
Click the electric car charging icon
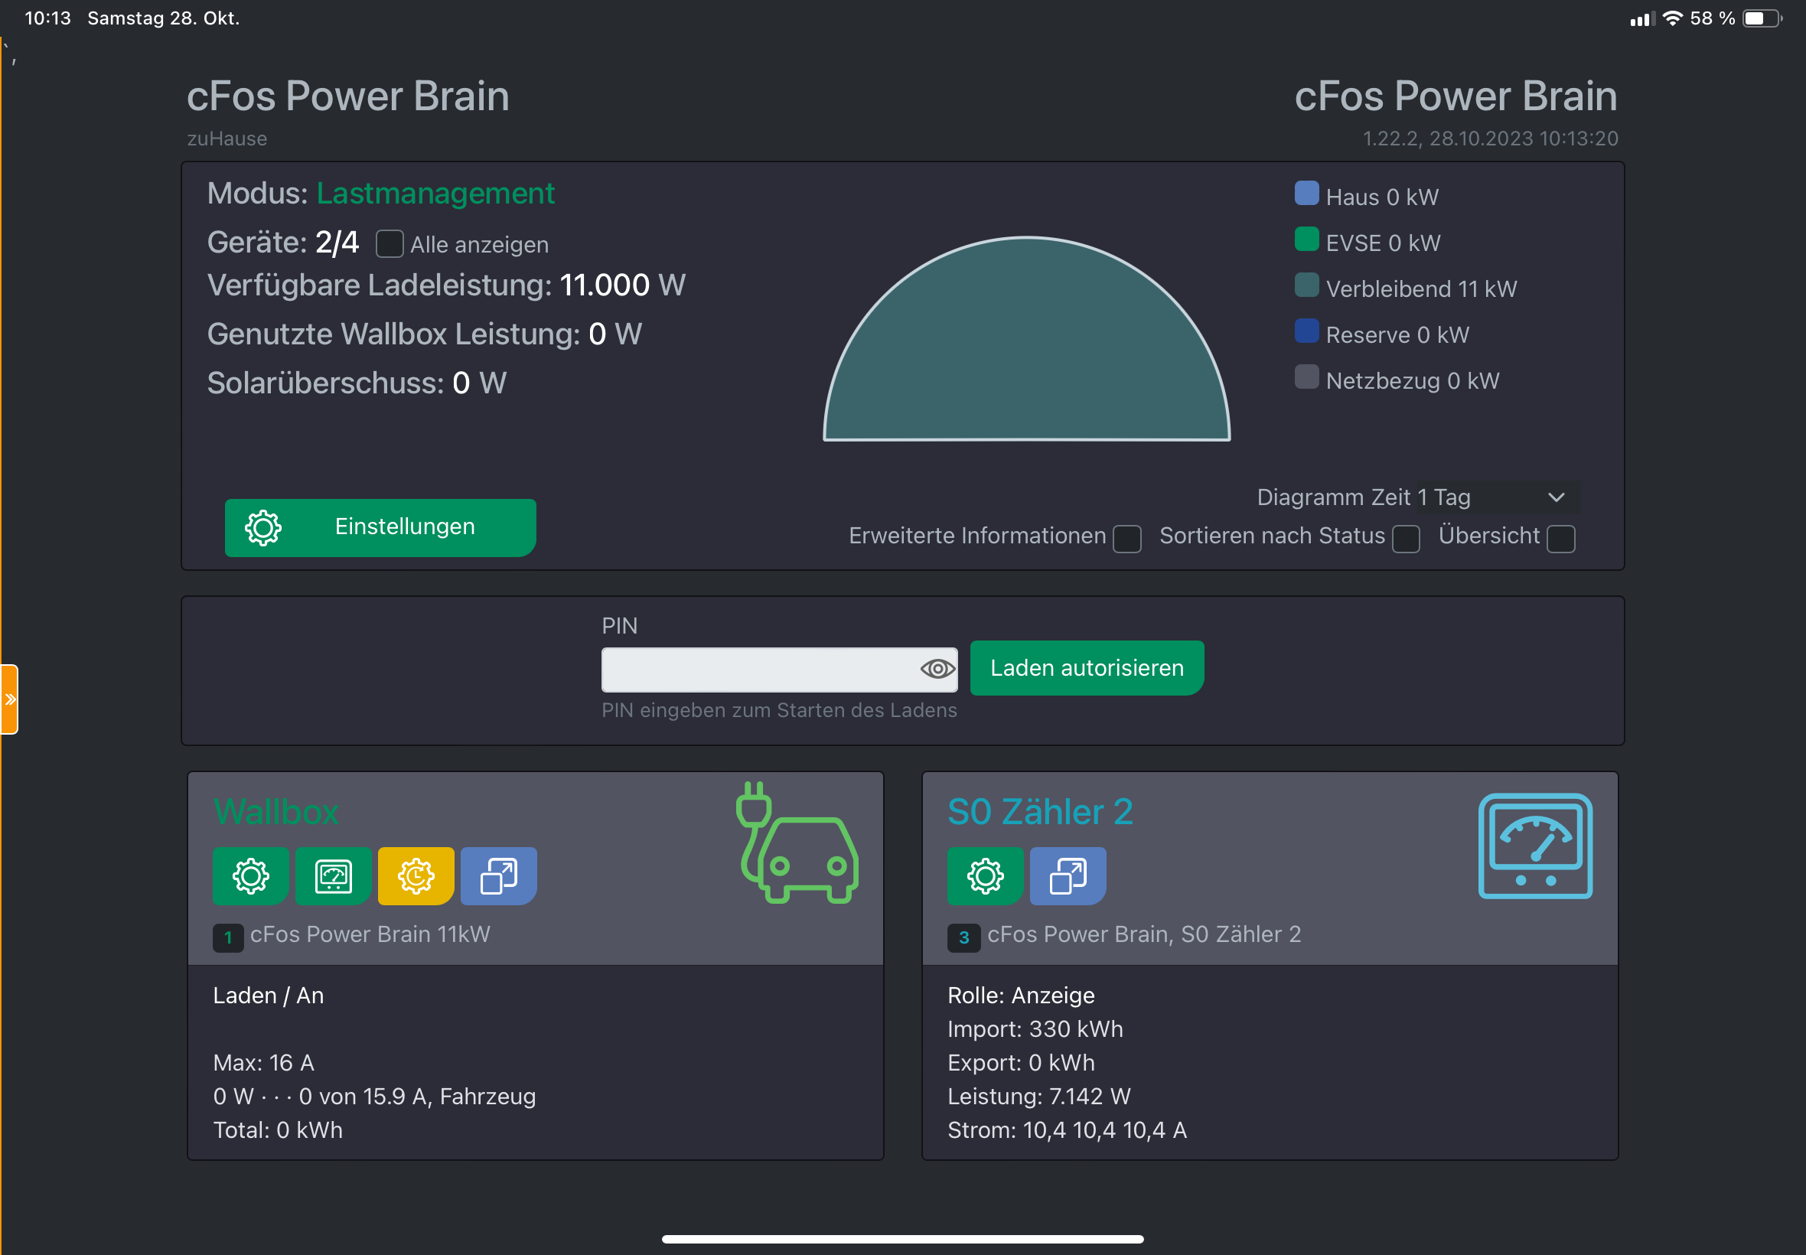(797, 843)
